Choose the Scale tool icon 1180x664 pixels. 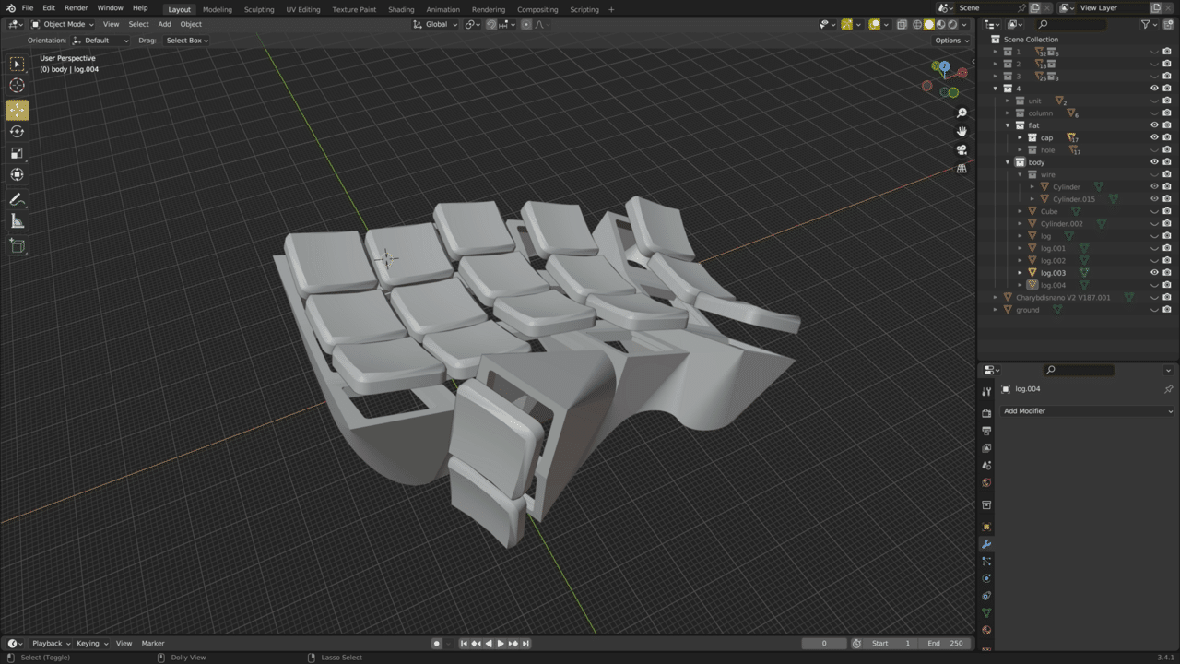17,153
